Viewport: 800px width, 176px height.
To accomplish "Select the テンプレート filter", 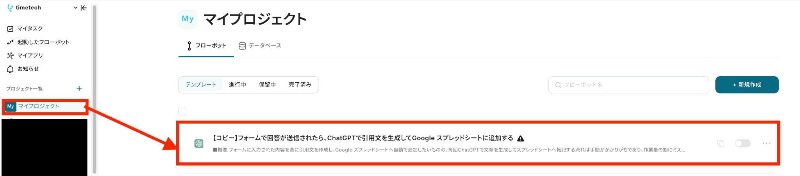I will (x=200, y=85).
